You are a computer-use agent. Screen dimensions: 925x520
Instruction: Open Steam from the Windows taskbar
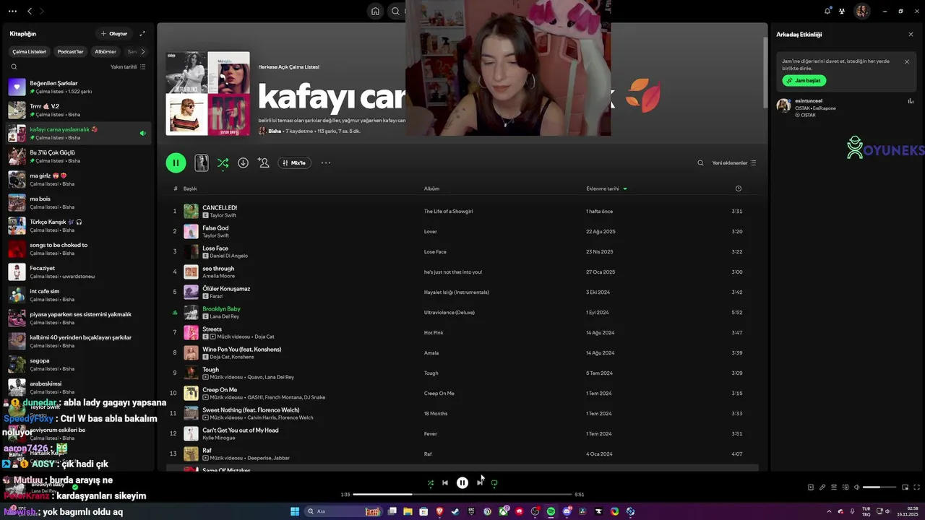point(455,511)
